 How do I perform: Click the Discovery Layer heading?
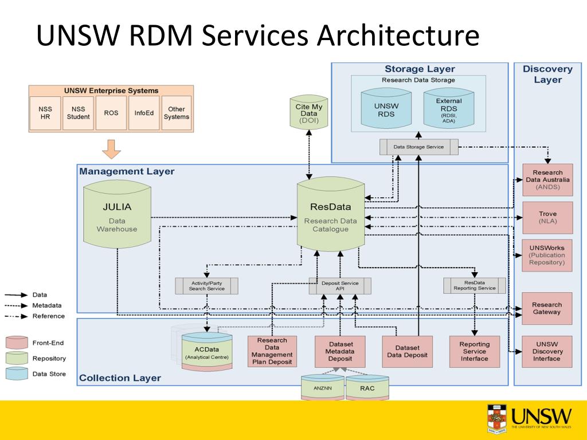point(547,74)
